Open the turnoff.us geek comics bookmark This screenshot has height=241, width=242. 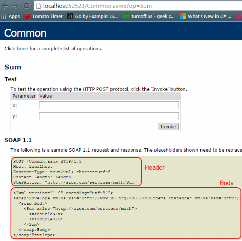[x=149, y=16]
